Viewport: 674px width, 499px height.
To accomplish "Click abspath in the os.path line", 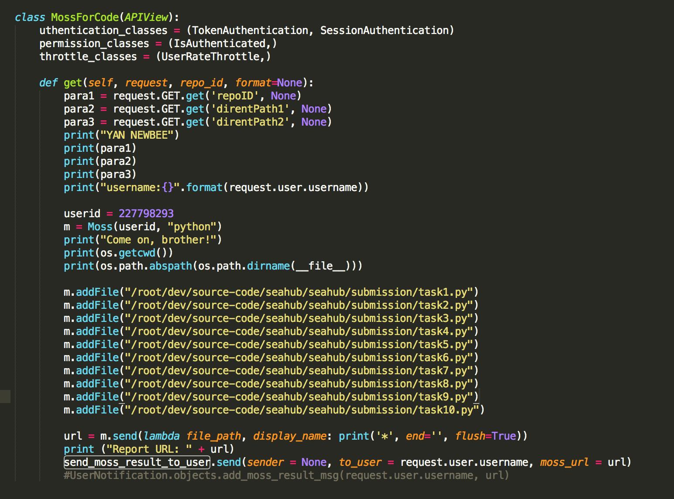I will coord(171,266).
